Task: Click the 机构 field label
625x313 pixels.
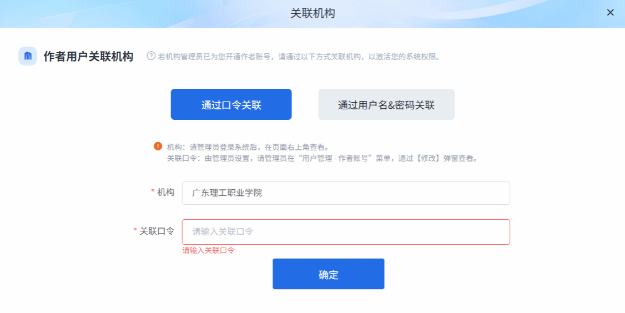Action: coord(165,192)
